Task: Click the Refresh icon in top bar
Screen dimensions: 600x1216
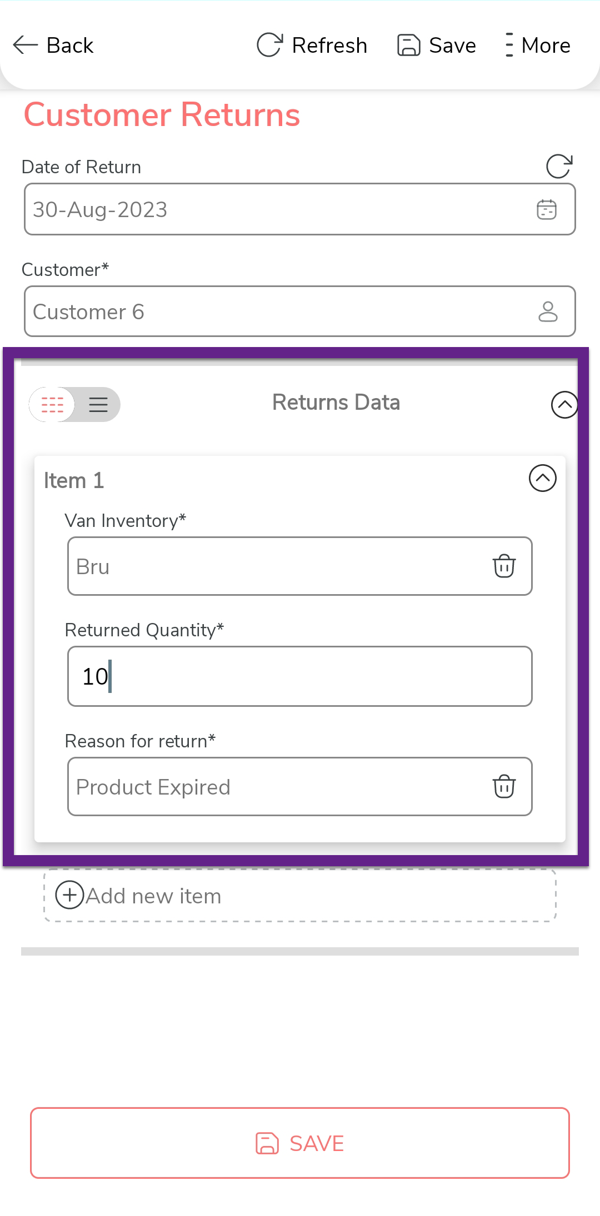Action: tap(270, 45)
